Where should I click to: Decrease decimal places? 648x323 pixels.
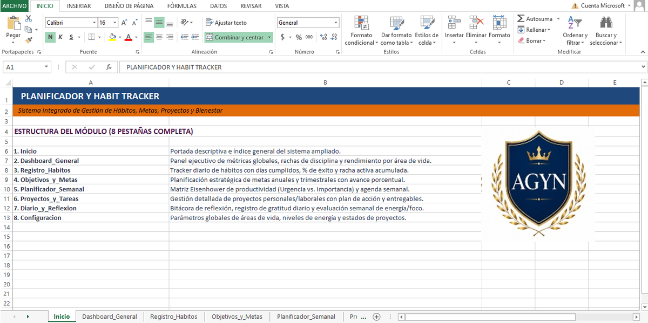click(x=334, y=37)
